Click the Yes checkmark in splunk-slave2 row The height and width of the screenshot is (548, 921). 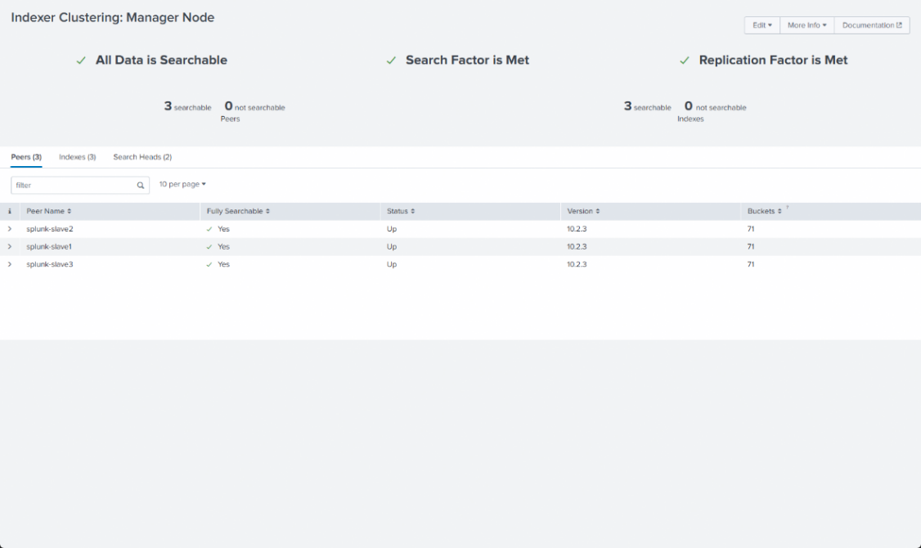pyautogui.click(x=209, y=229)
